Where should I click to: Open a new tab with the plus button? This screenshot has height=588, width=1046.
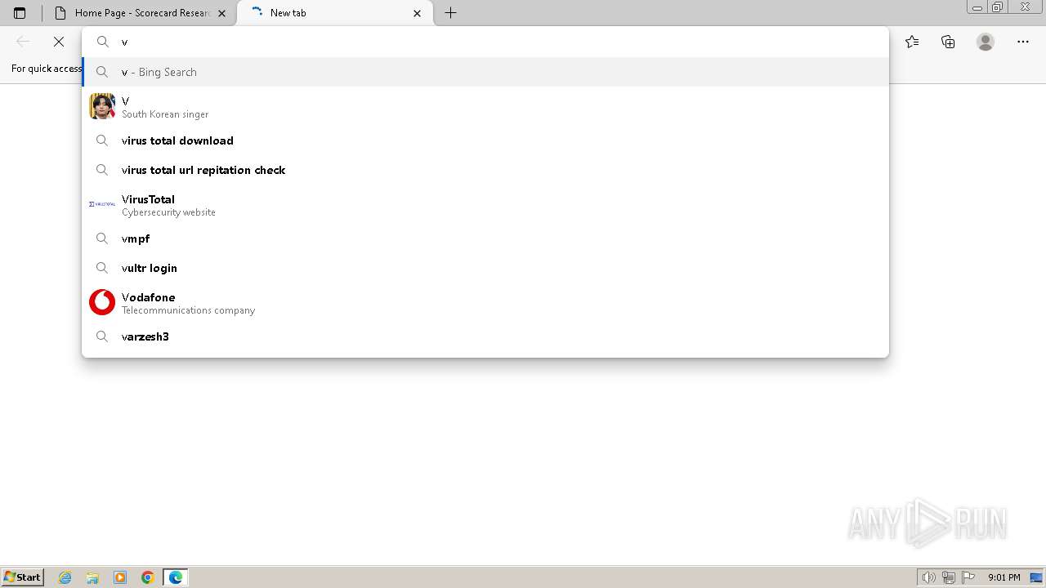click(450, 13)
